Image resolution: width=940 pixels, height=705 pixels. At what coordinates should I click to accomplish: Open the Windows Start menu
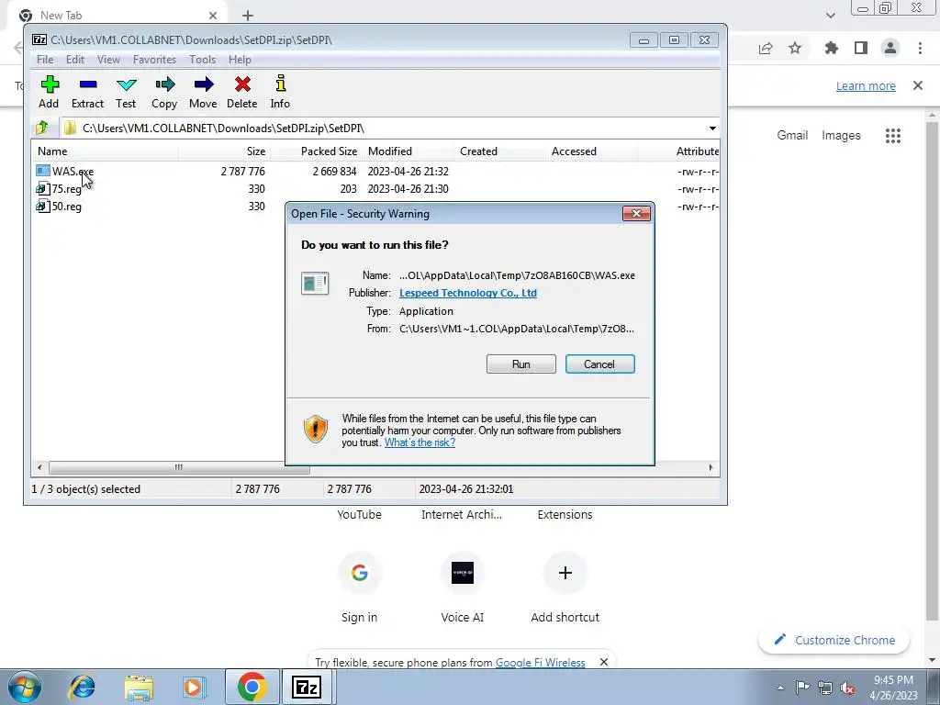25,687
